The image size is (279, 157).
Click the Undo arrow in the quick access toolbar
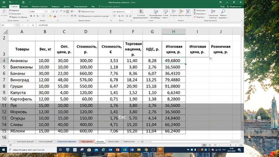10,2
